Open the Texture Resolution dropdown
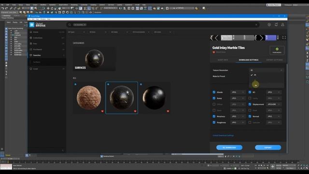309x174 pixels. click(x=266, y=70)
